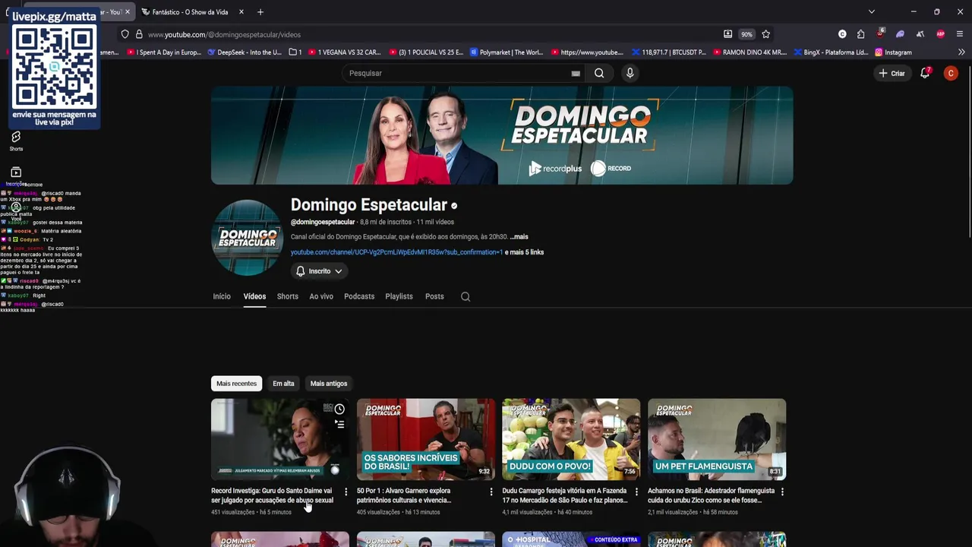The image size is (972, 547).
Task: Show more bookmarks overflow chevron
Action: tap(961, 52)
